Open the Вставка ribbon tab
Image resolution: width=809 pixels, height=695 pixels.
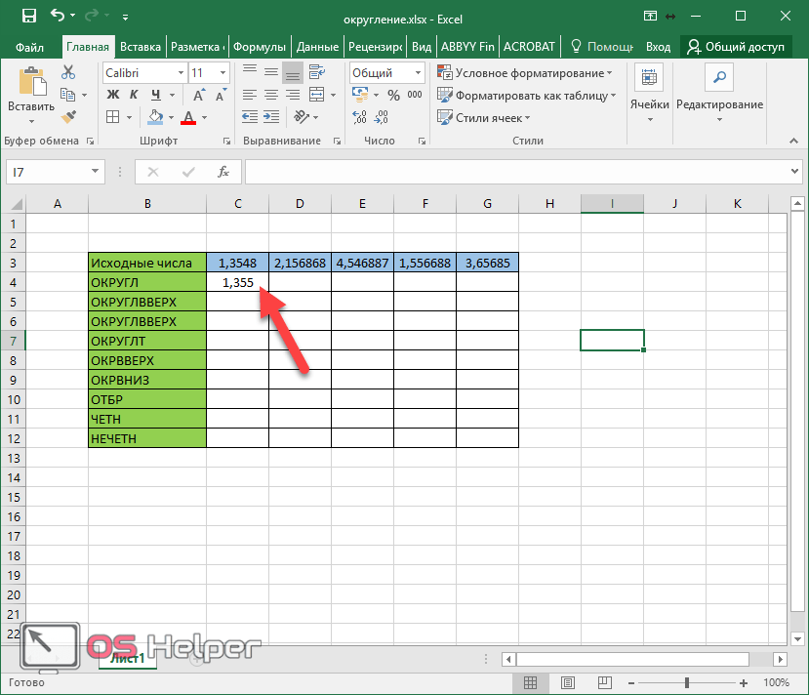tap(141, 47)
